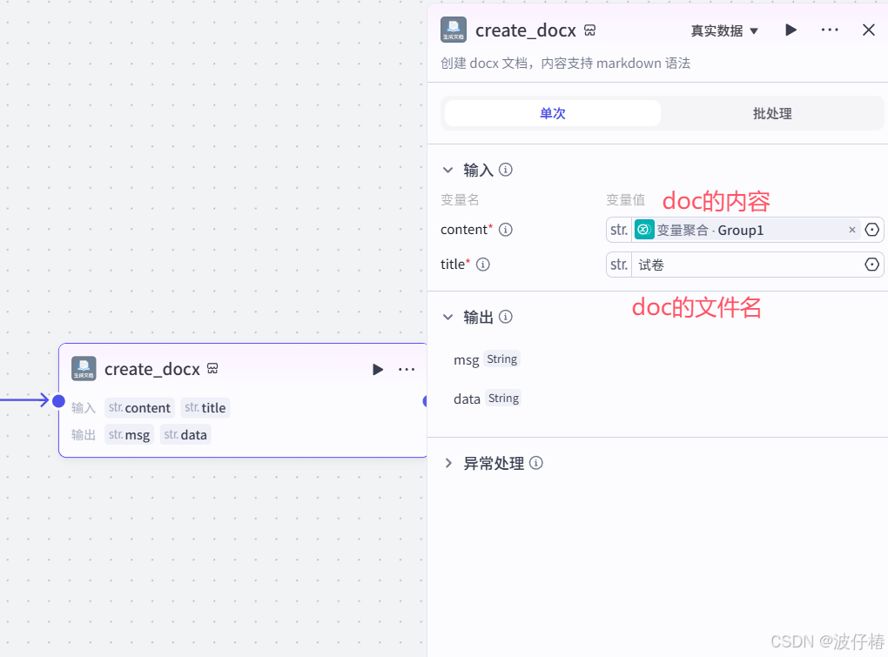This screenshot has width=888, height=657.
Task: Open the variable selector icon on title field
Action: coord(871,264)
